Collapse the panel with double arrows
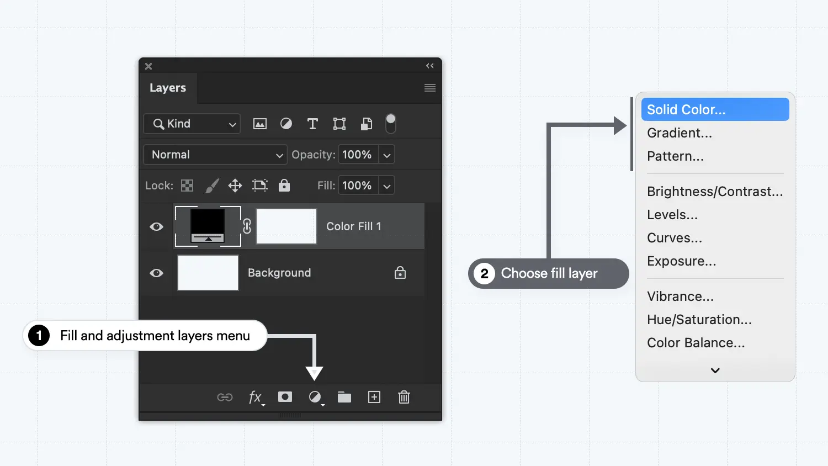 coord(430,66)
